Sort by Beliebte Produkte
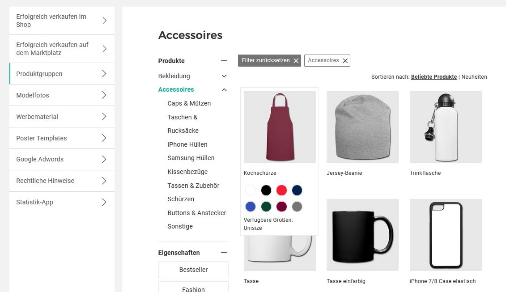This screenshot has width=506, height=292. pos(434,77)
